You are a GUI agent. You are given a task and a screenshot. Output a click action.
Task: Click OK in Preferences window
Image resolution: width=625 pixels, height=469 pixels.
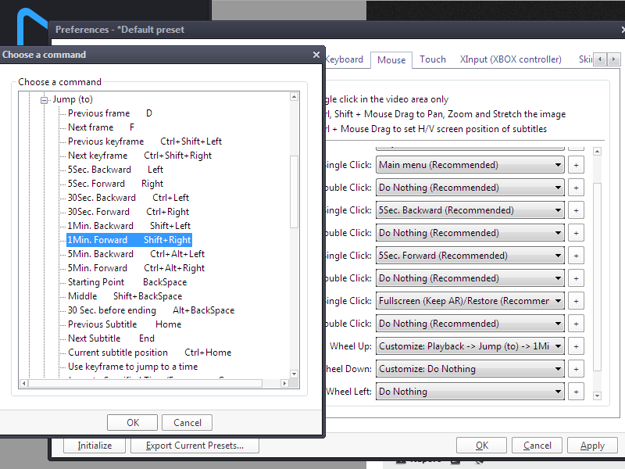click(x=481, y=446)
